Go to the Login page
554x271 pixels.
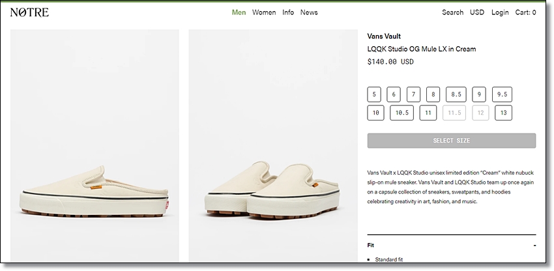500,12
